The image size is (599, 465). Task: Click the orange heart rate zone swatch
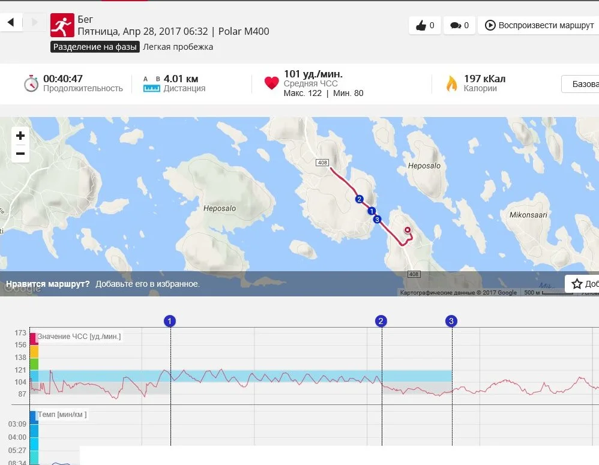(34, 351)
